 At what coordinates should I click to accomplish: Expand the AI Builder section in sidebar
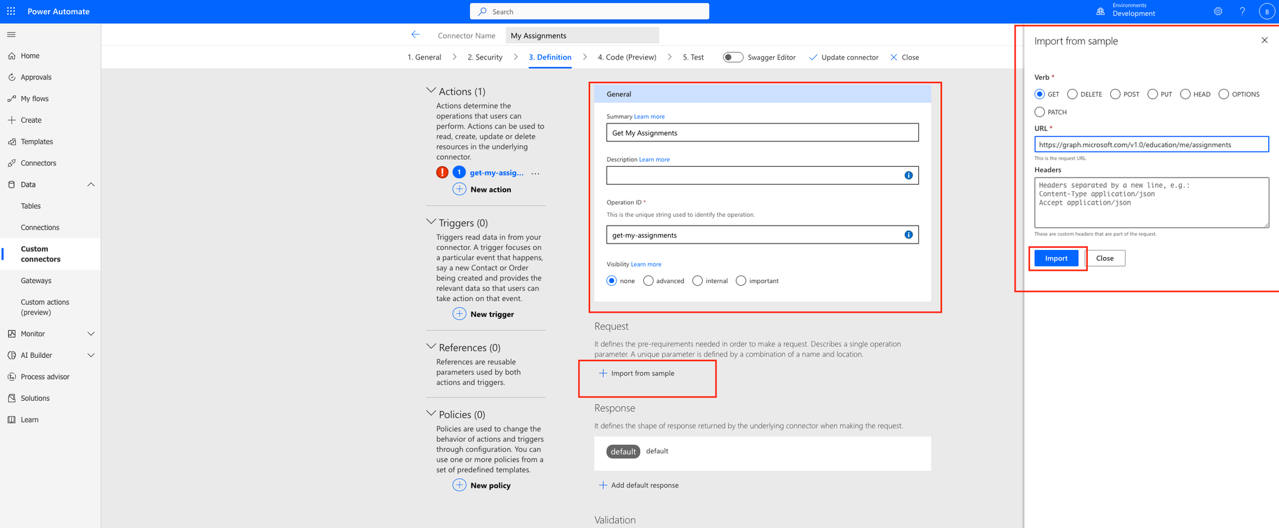pyautogui.click(x=91, y=355)
